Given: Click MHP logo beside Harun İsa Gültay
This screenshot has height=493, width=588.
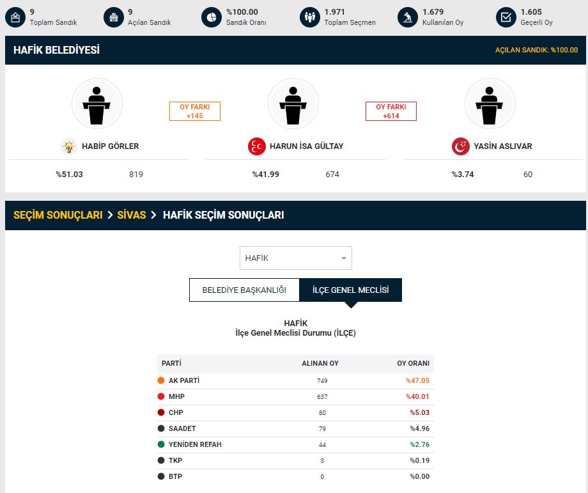Looking at the screenshot, I should point(256,146).
